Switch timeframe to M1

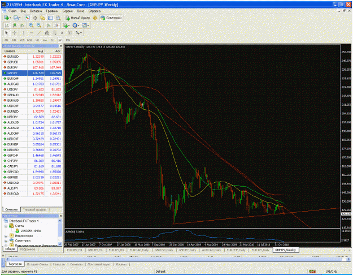click(x=7, y=40)
